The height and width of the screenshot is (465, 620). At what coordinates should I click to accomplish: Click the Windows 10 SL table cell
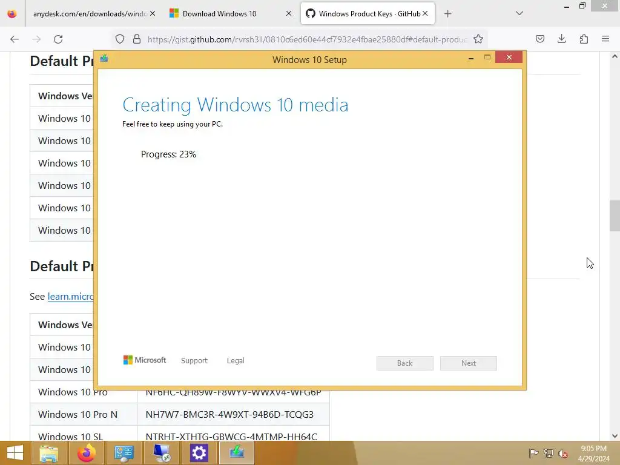click(x=84, y=434)
